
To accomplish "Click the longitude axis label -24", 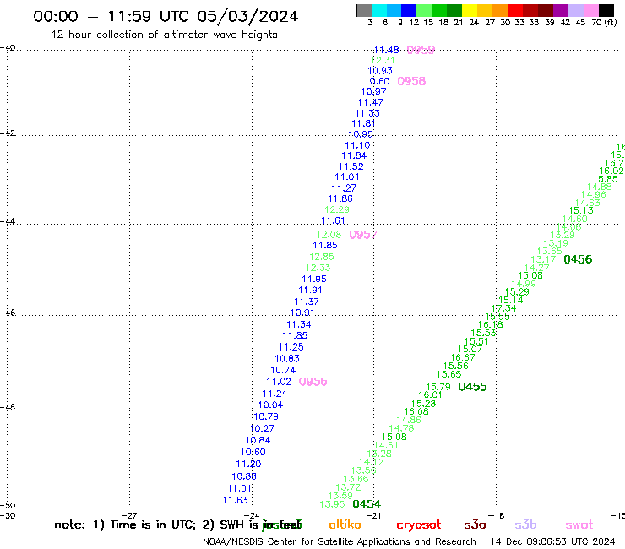I will pos(252,515).
